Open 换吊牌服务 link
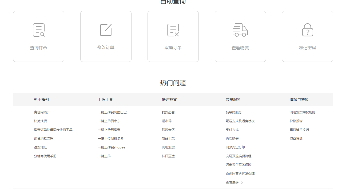 click(234, 112)
